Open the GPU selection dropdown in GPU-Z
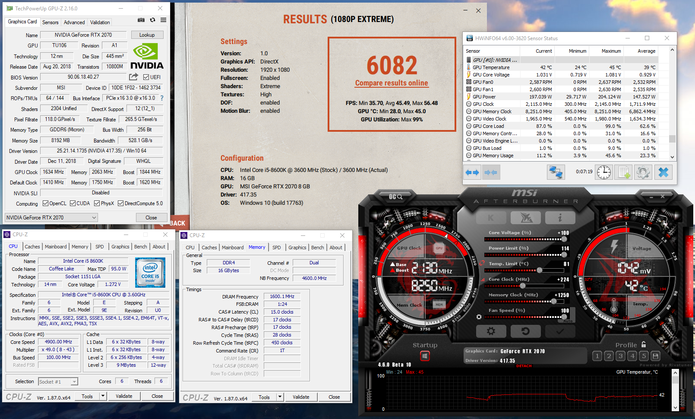 pos(51,218)
